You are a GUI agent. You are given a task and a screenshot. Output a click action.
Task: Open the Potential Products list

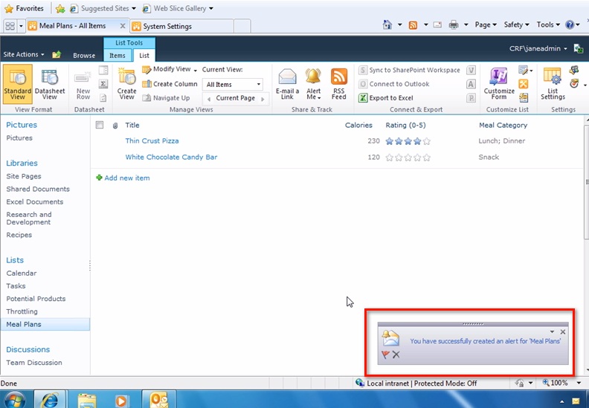point(36,299)
